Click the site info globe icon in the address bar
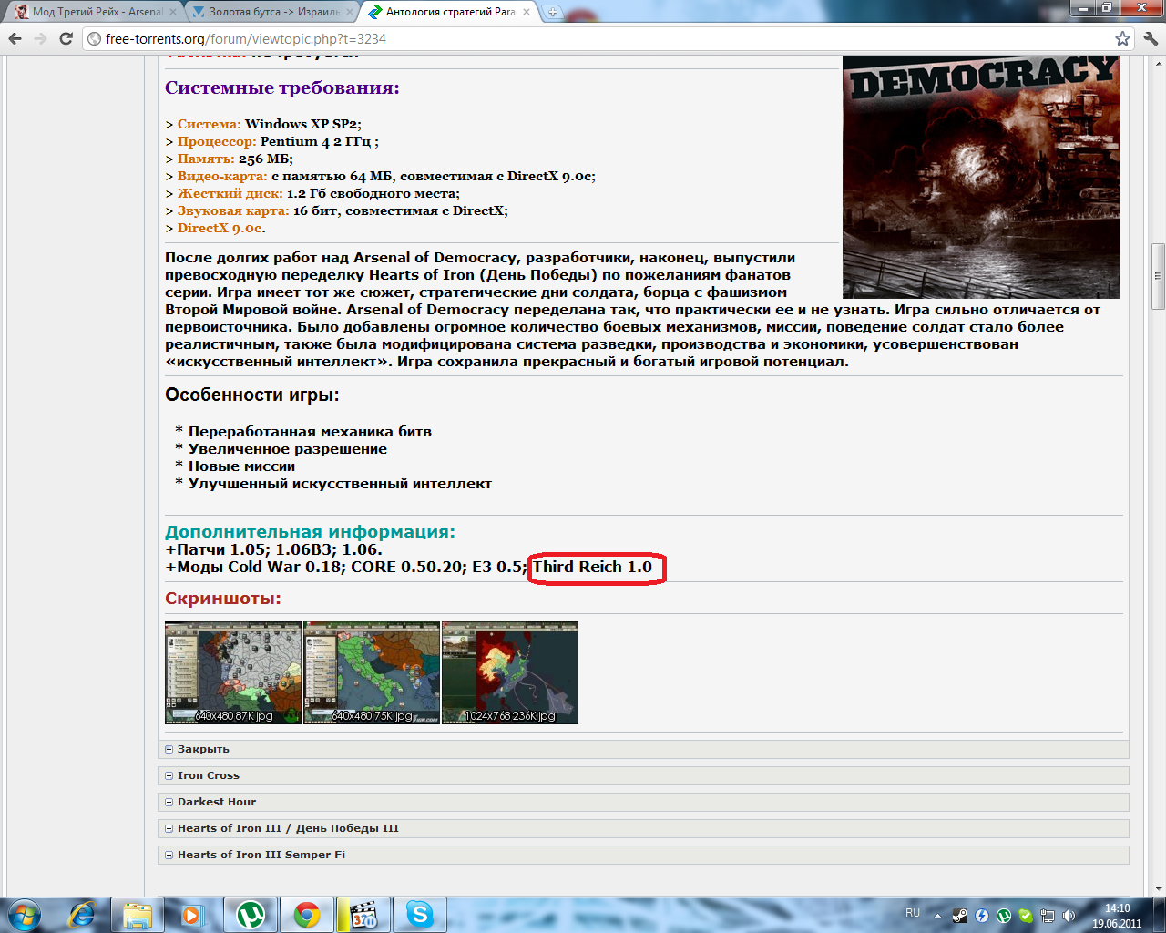The height and width of the screenshot is (933, 1166). point(94,39)
